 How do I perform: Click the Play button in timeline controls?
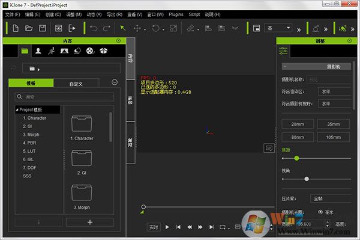point(167,227)
